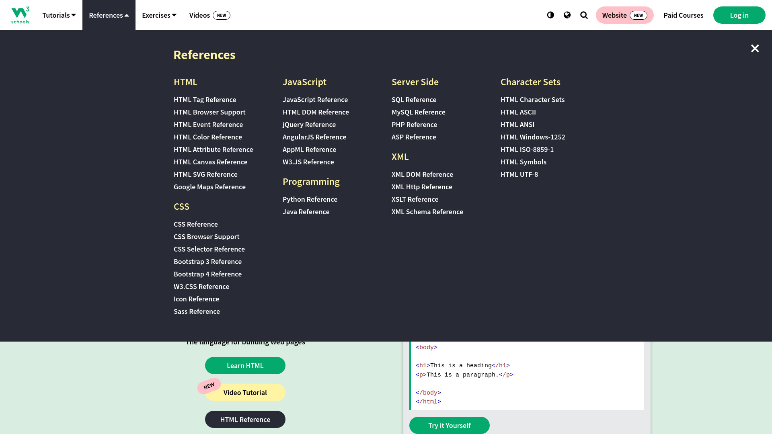Screen dimensions: 772x434
Task: Open HTML SVG Reference
Action: click(x=205, y=174)
